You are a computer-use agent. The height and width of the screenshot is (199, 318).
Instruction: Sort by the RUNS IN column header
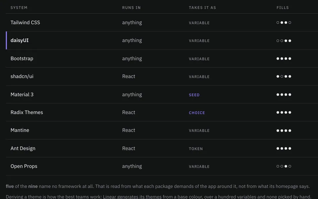pyautogui.click(x=131, y=8)
